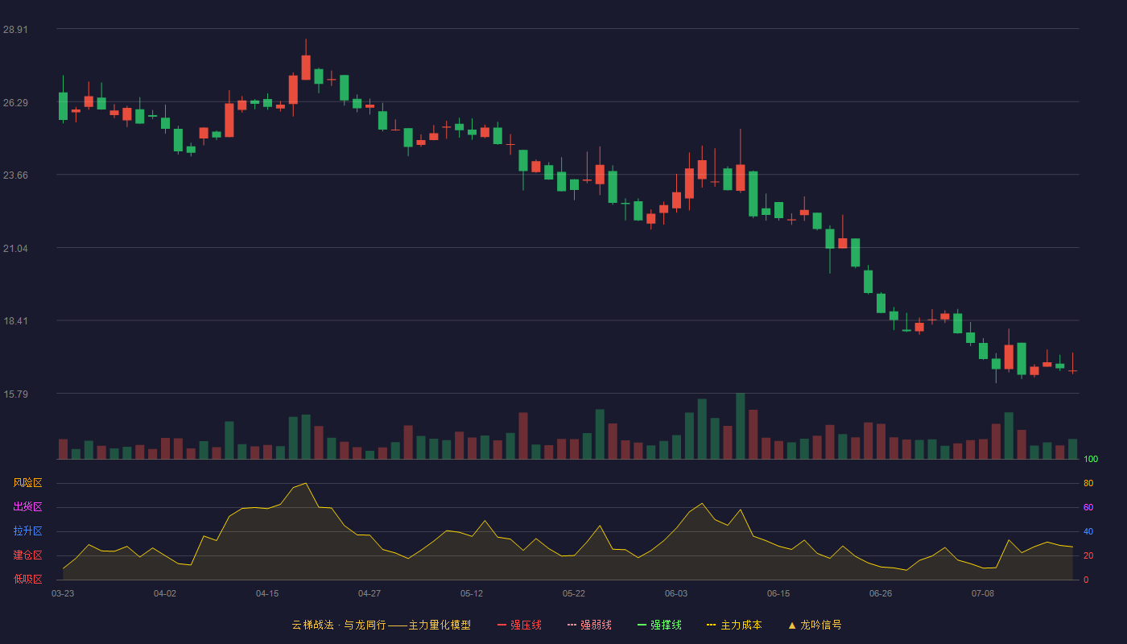Click the 云梯战法 主力量化模型 title text
Image resolution: width=1127 pixels, height=644 pixels.
tap(381, 625)
